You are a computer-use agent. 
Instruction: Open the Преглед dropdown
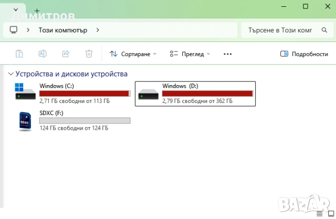[x=190, y=54]
